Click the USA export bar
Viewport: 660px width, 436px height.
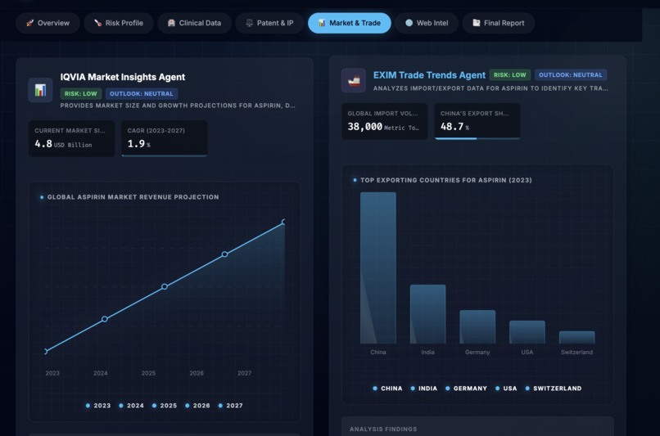pyautogui.click(x=527, y=332)
